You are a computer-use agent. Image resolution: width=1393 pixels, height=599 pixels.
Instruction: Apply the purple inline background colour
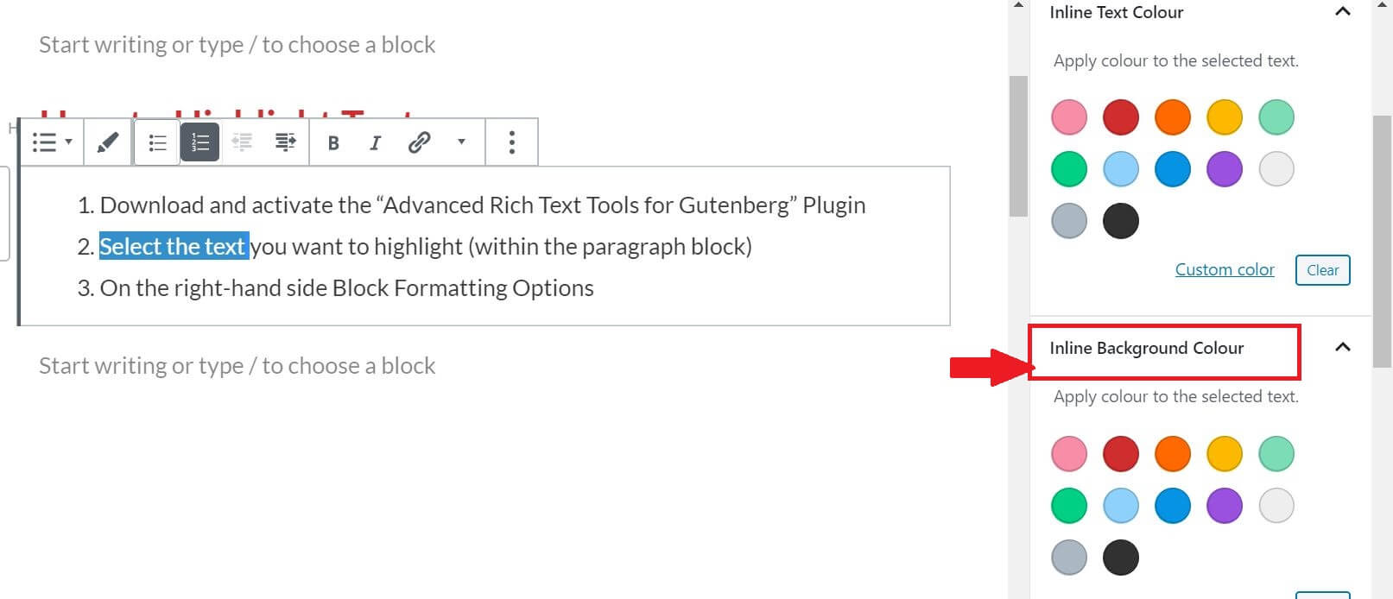pos(1224,505)
